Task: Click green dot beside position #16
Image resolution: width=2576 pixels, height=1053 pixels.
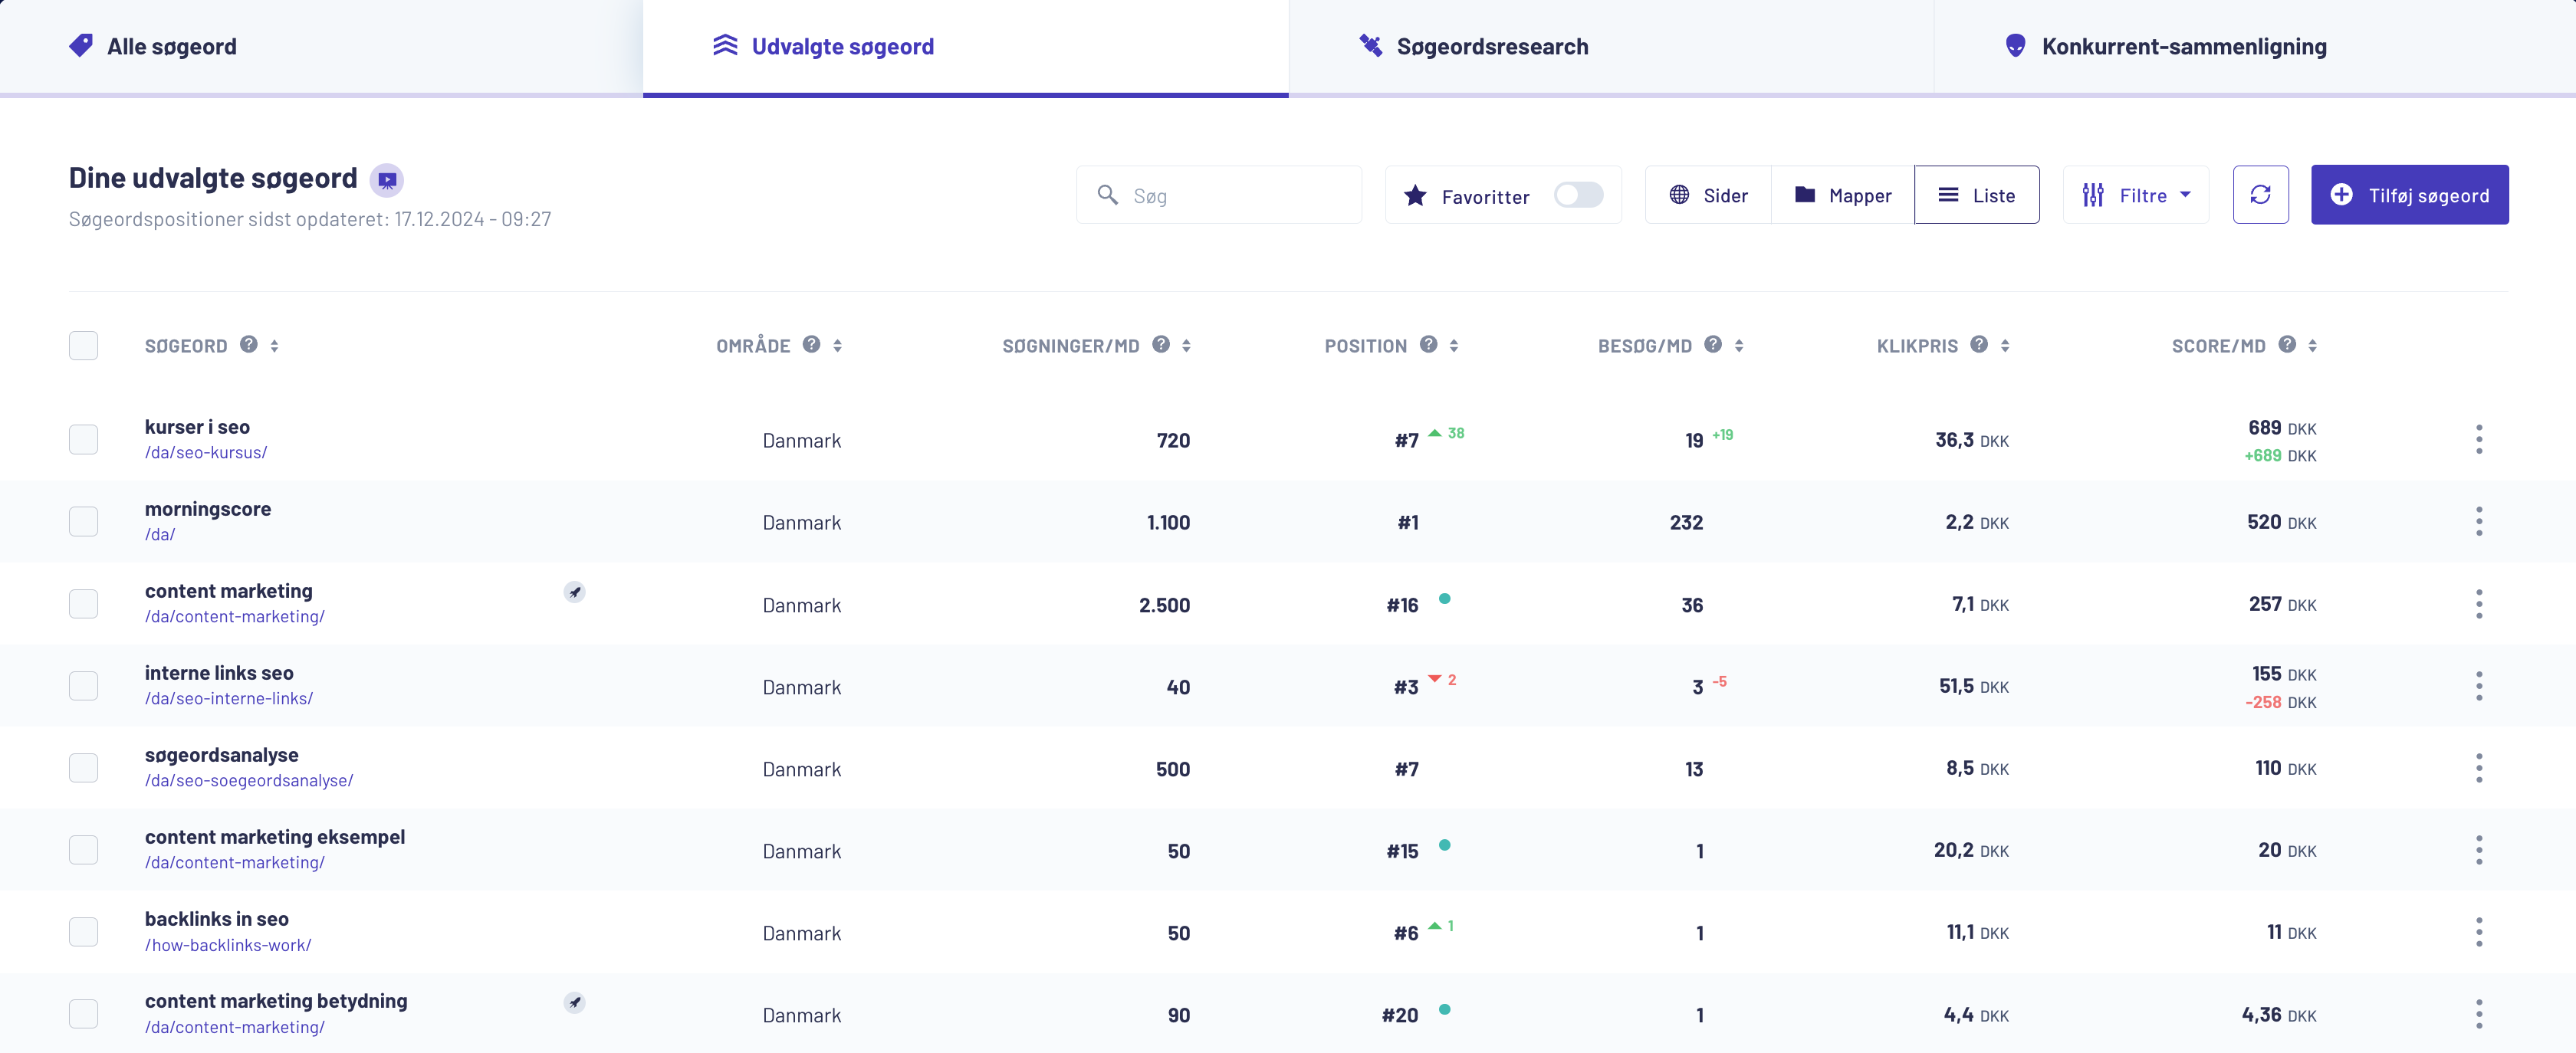Action: tap(1444, 599)
